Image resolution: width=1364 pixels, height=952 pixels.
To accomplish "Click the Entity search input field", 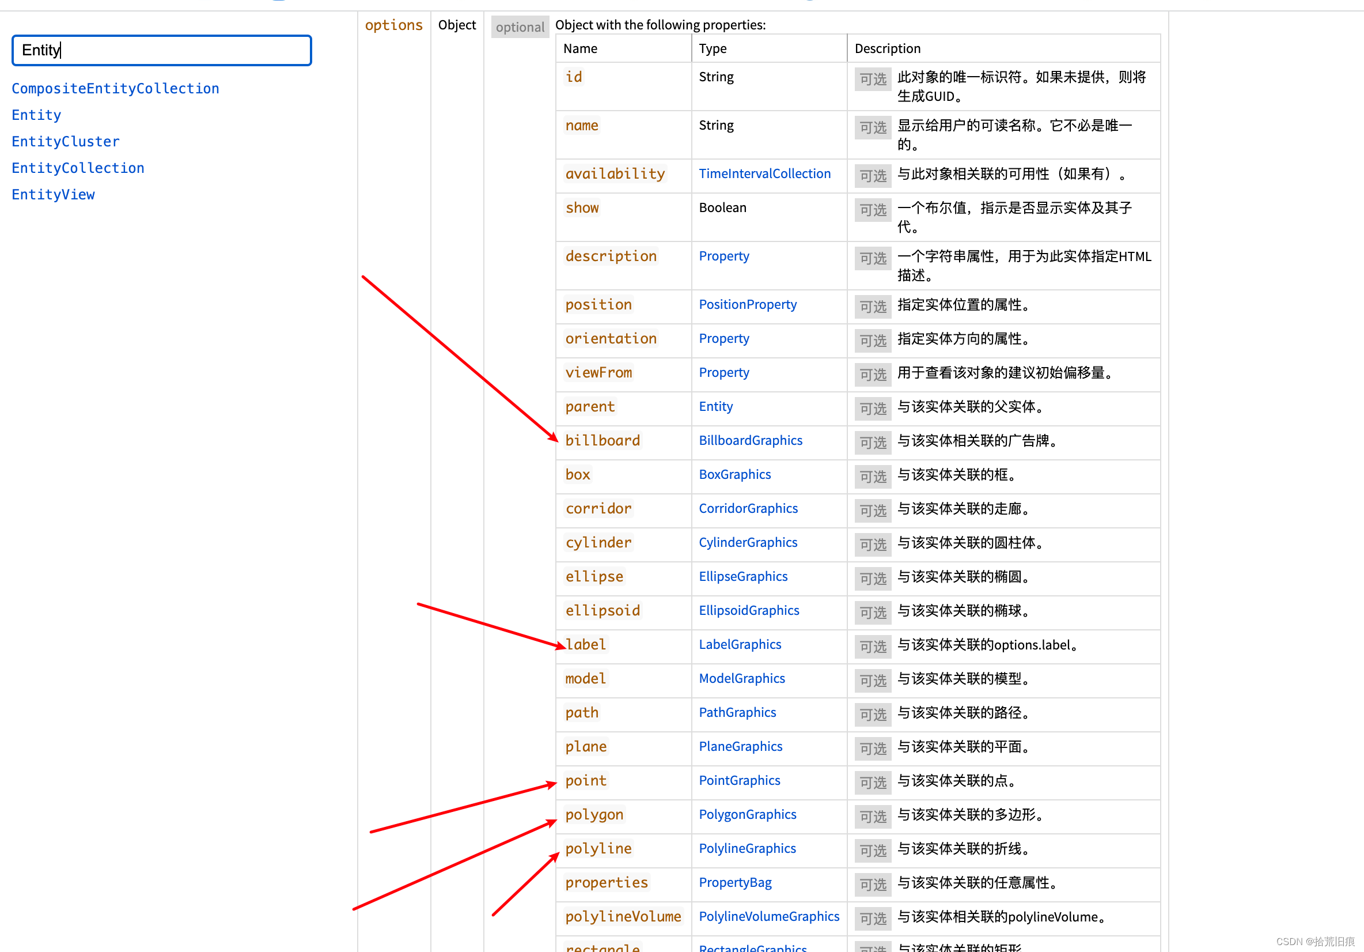I will (161, 49).
